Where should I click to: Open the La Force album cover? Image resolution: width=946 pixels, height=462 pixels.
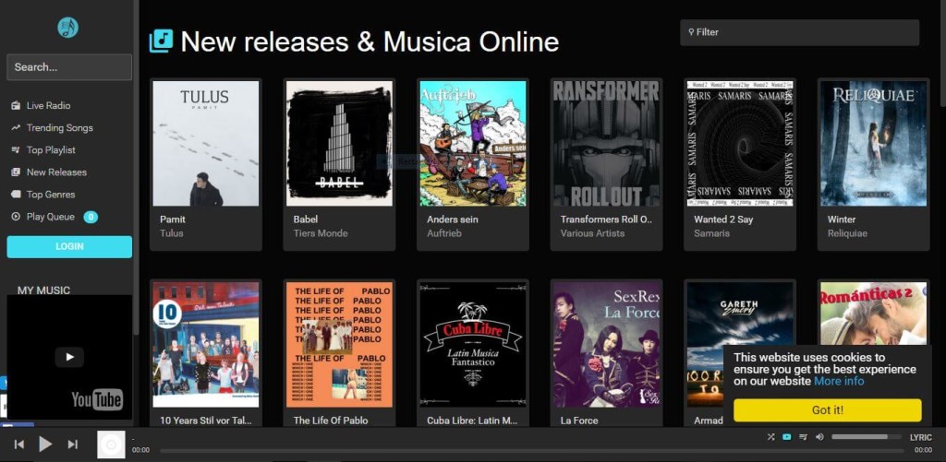coord(606,345)
